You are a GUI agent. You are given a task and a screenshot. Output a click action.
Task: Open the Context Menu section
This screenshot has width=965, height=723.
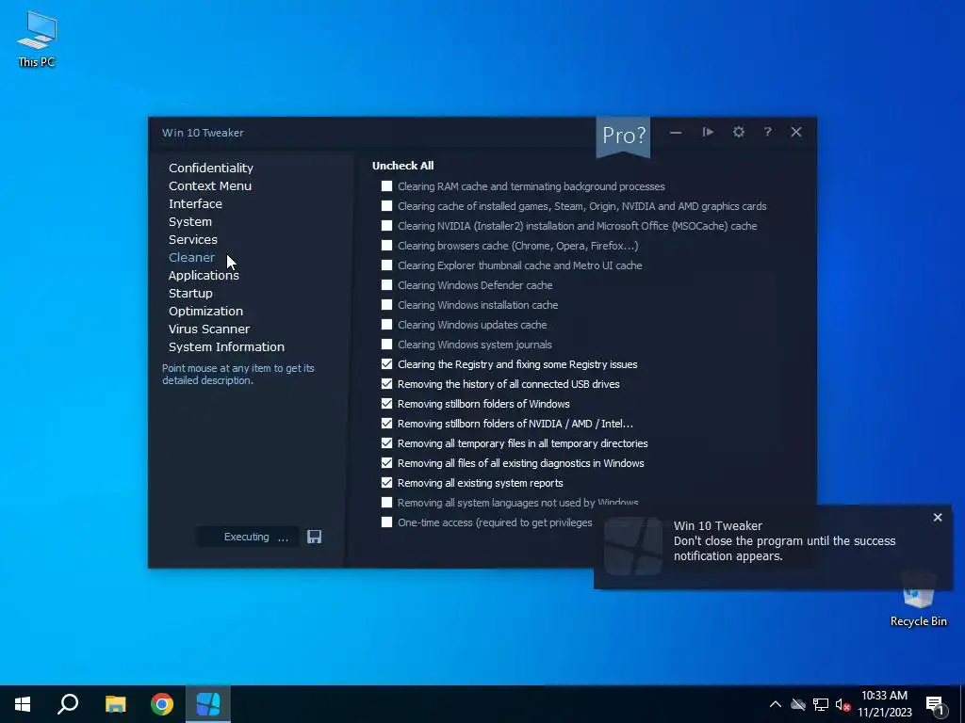(x=210, y=185)
